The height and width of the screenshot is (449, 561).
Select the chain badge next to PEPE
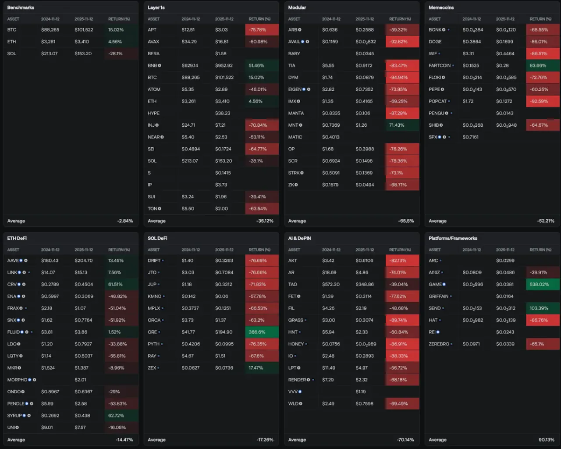442,89
